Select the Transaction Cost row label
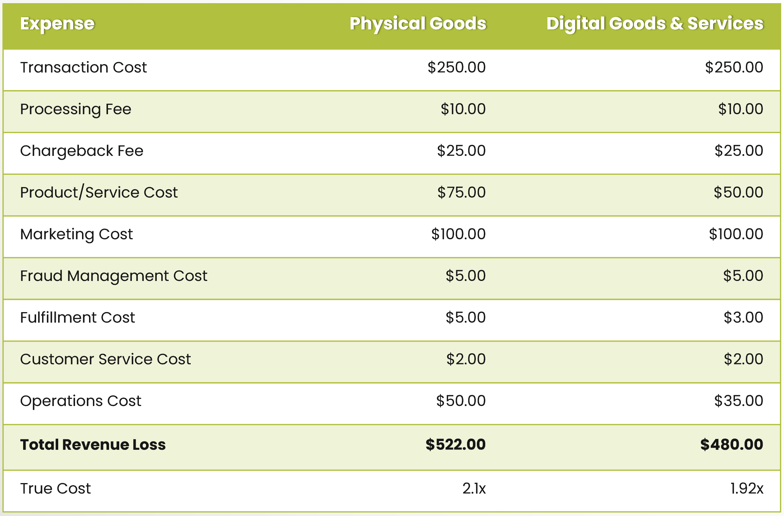This screenshot has width=784, height=516. pyautogui.click(x=83, y=67)
